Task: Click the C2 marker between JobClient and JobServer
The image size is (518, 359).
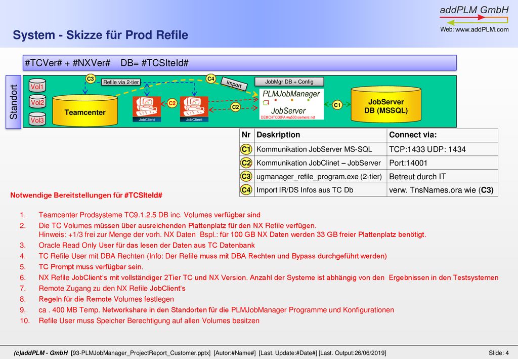Action: point(235,107)
